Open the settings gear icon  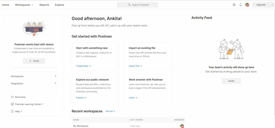point(234,5)
